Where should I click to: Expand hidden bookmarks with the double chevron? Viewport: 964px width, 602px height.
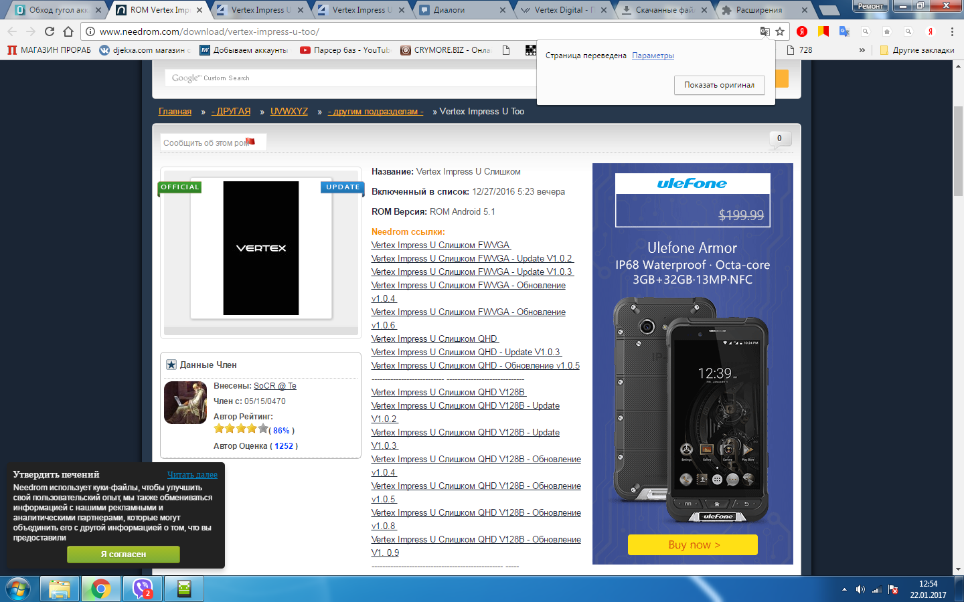[862, 50]
